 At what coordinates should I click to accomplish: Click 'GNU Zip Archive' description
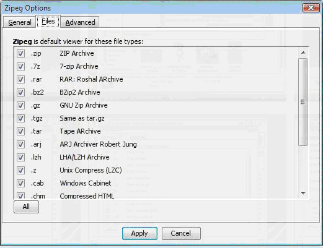(84, 105)
